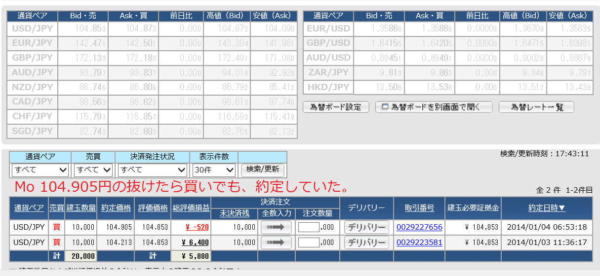
Task: Click the 為替レート一覧 button
Action: (x=536, y=107)
